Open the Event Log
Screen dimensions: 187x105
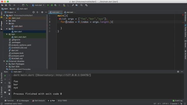[x=177, y=101]
